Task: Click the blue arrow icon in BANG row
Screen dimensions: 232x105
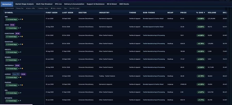Action: pos(20,28)
